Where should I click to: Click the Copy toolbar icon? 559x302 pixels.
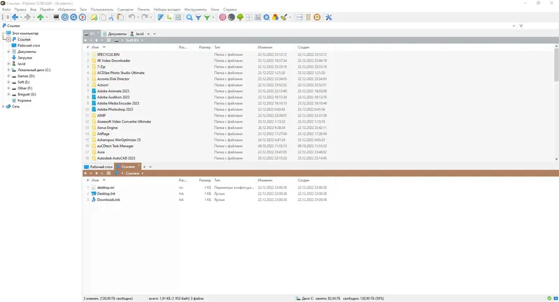click(103, 17)
